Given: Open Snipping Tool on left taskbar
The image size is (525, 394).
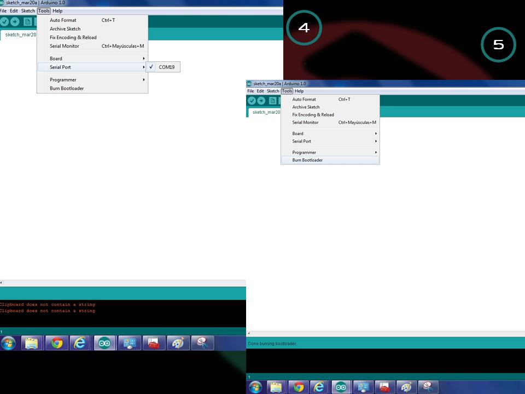Looking at the screenshot, I should click(202, 343).
